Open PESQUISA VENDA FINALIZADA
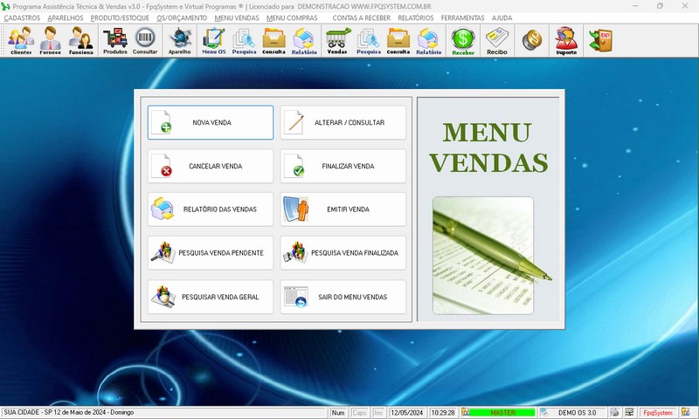The height and width of the screenshot is (419, 699). (343, 253)
